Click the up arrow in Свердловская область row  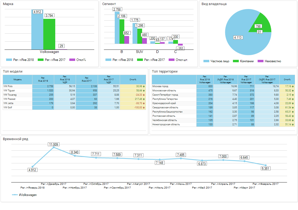click(293, 108)
